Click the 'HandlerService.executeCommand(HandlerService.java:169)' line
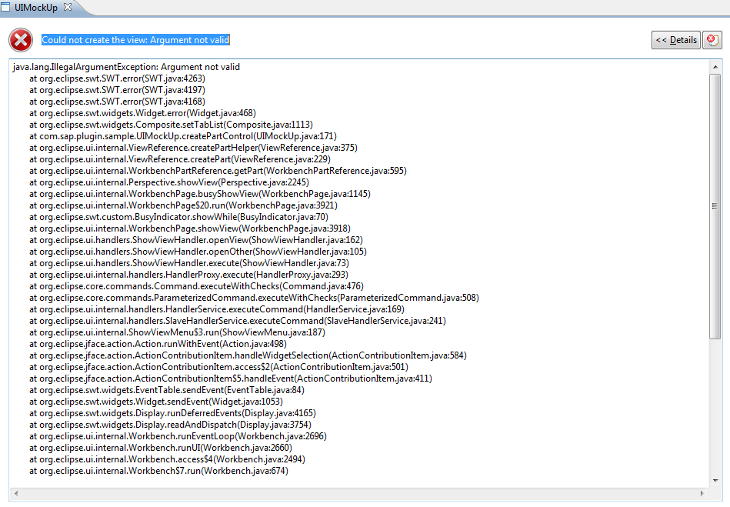Viewport: 730px width, 507px height. (217, 309)
